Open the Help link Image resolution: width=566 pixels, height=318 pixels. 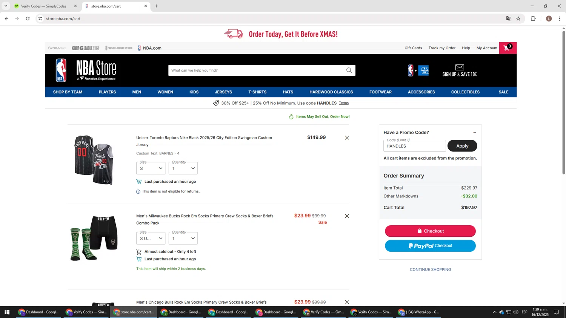(x=466, y=48)
